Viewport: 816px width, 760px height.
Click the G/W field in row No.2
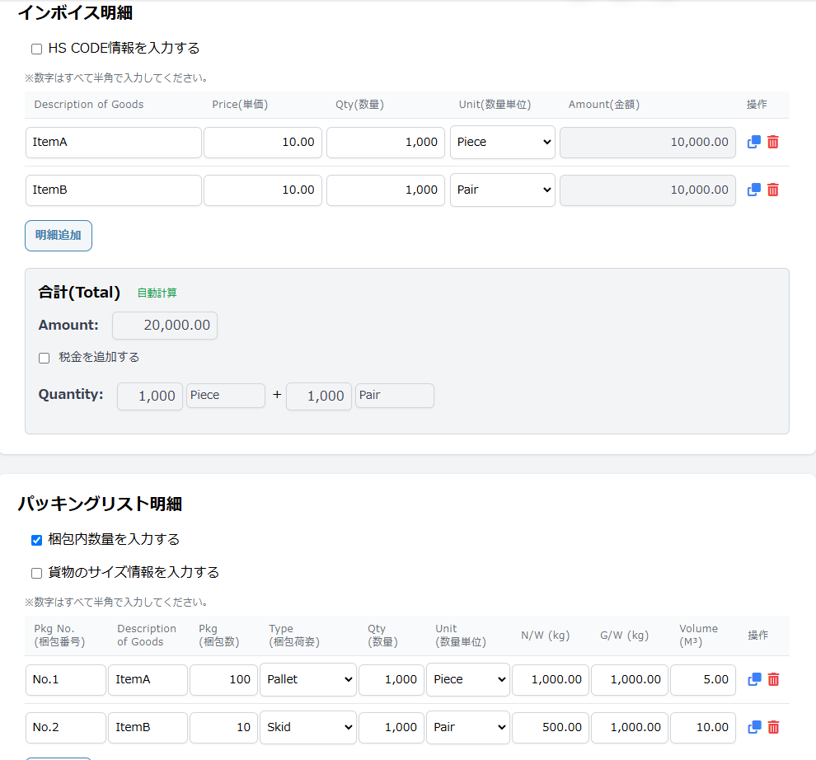[630, 727]
